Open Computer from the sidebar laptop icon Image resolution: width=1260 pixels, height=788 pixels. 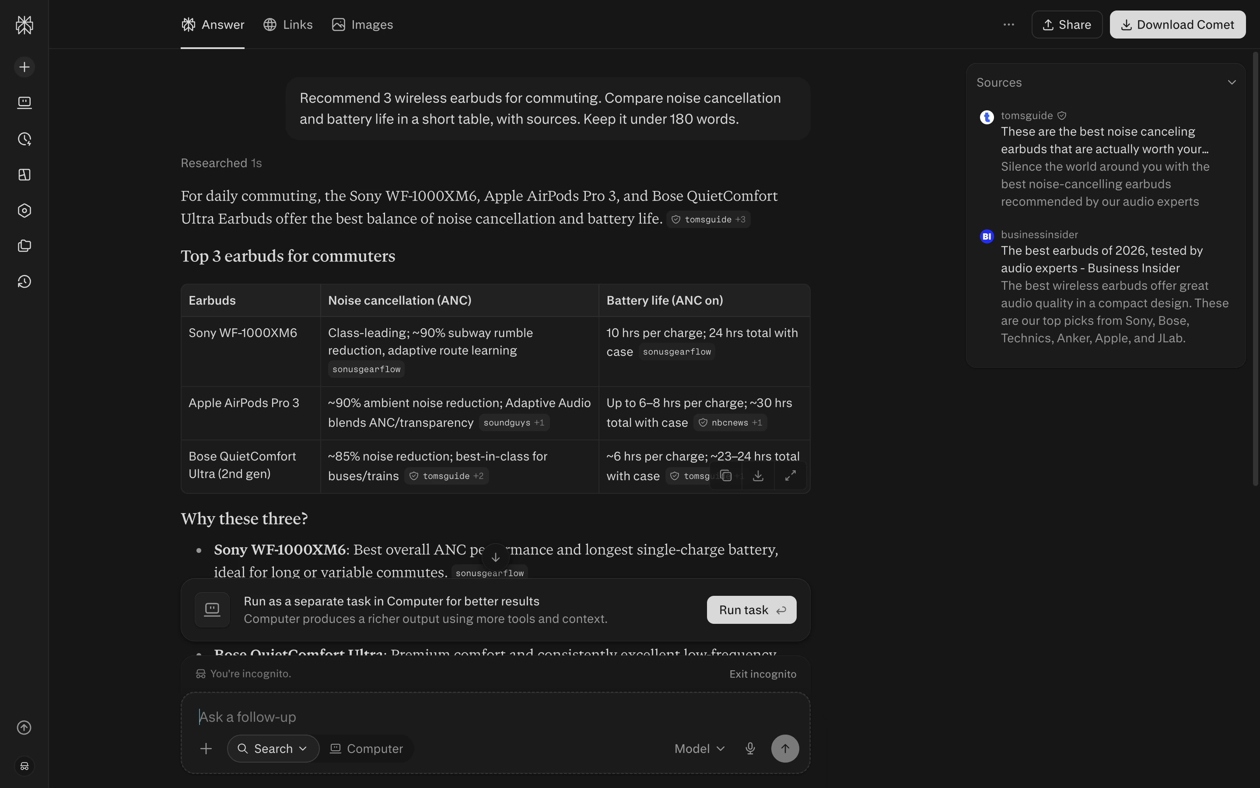click(x=24, y=103)
